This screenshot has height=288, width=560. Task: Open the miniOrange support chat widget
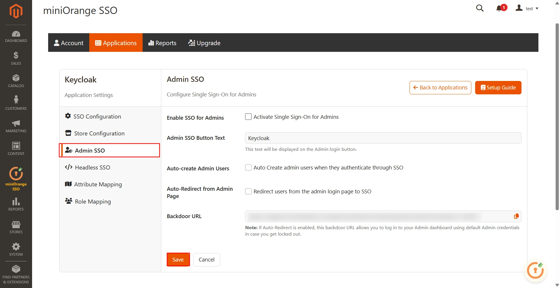coord(535,270)
